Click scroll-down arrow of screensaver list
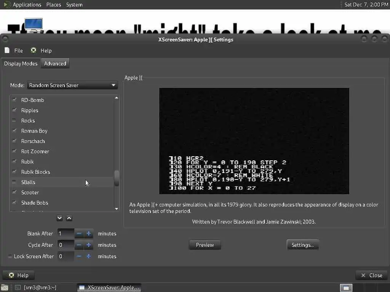 coord(117,209)
